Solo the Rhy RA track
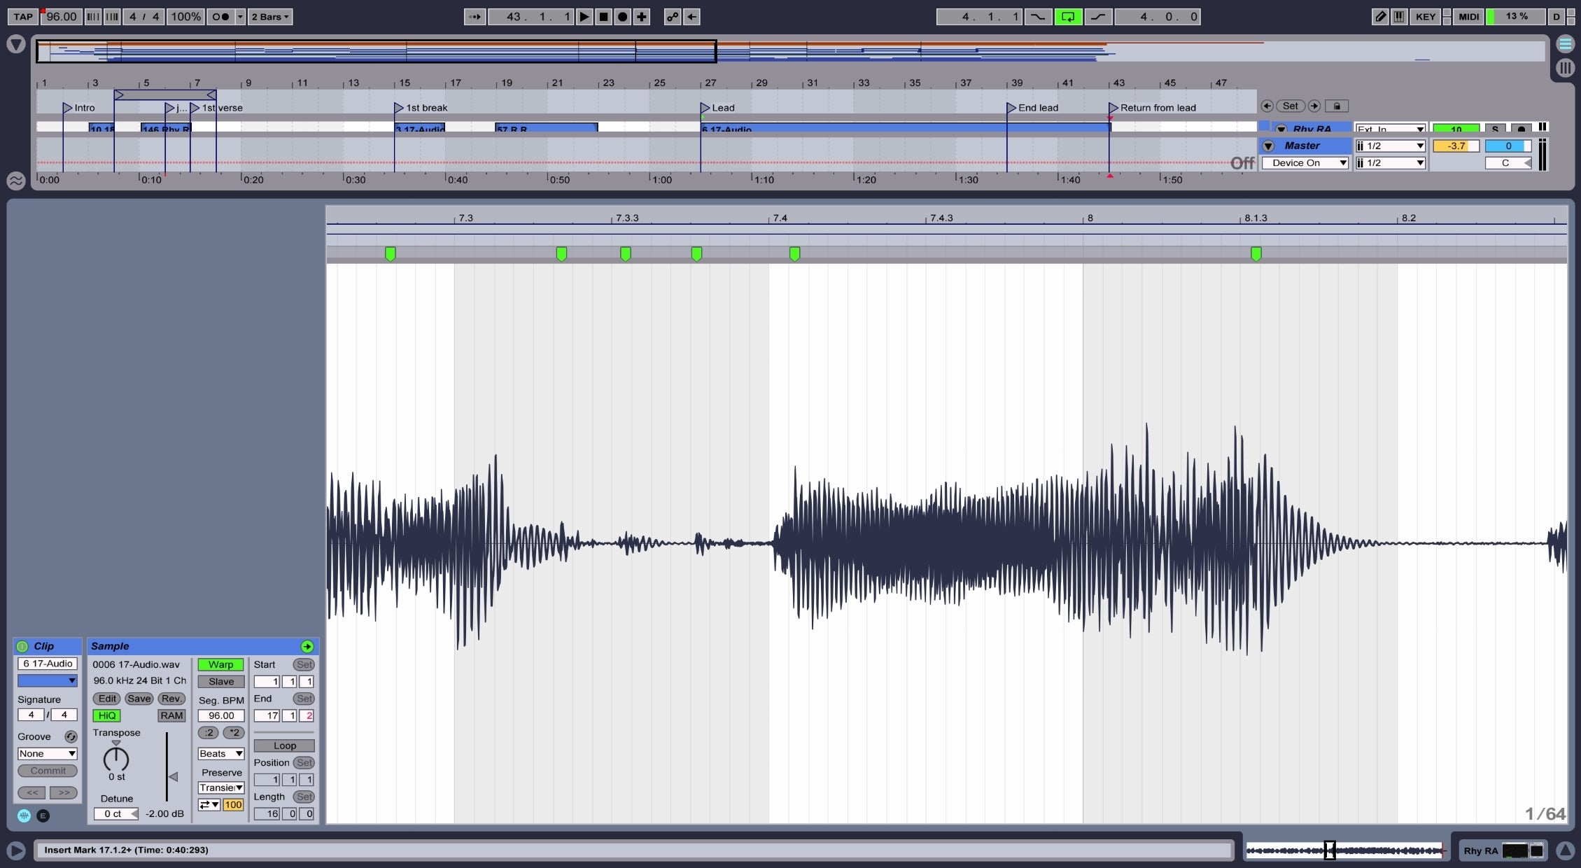Viewport: 1581px width, 868px height. click(1495, 129)
